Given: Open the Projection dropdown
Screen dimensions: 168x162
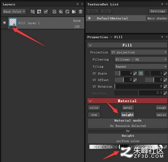Looking at the screenshot, I should point(139,52).
